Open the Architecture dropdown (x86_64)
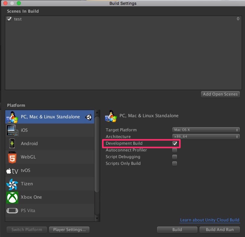 tap(206, 137)
